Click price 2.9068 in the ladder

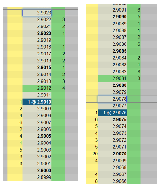click(120, 167)
